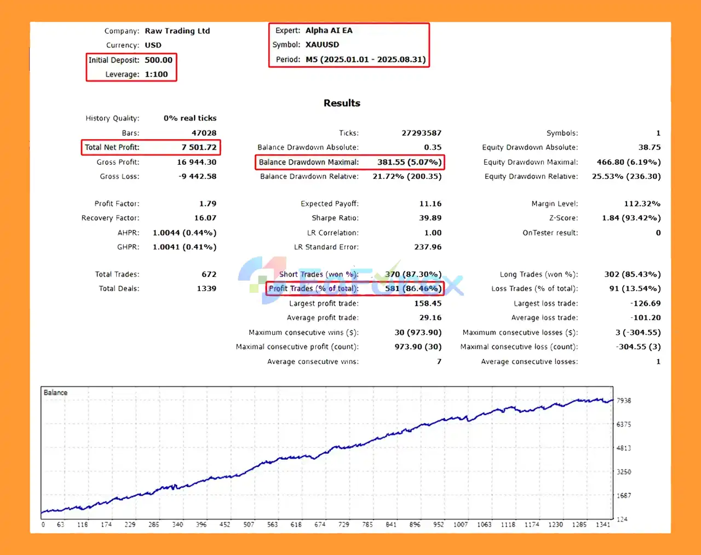701x555 pixels.
Task: Select the Equity Drawdown Maximal value
Action: coord(628,162)
